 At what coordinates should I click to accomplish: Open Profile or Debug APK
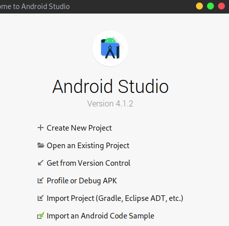click(82, 181)
